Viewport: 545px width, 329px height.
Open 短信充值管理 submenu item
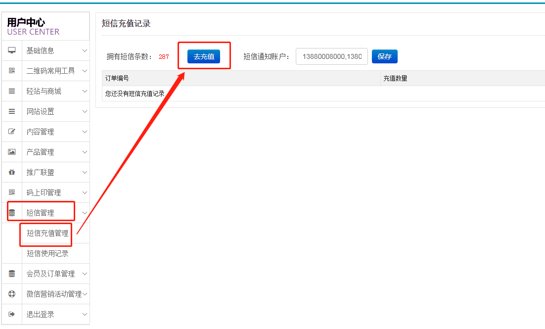47,233
